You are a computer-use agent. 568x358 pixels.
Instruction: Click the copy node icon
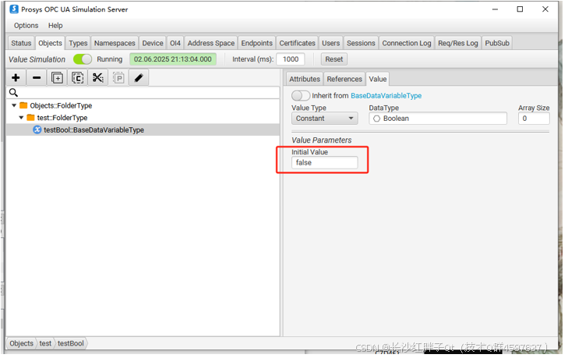point(77,78)
